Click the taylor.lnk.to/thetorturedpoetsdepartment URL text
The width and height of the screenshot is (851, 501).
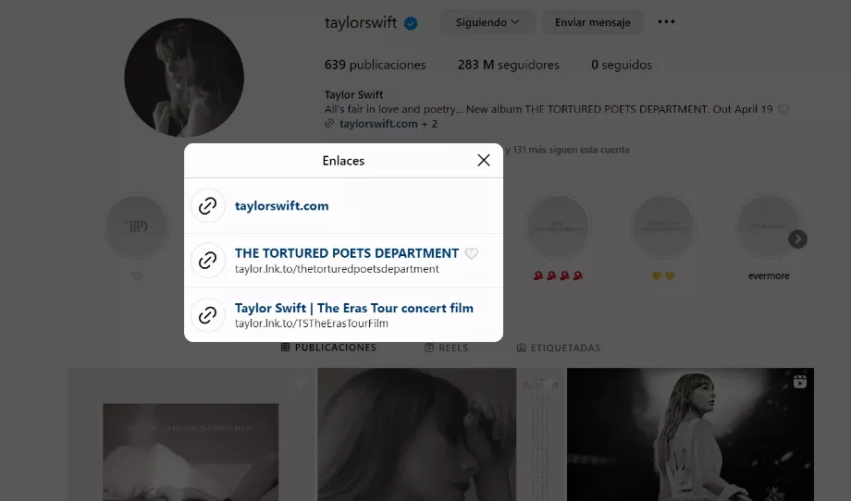[x=337, y=269]
